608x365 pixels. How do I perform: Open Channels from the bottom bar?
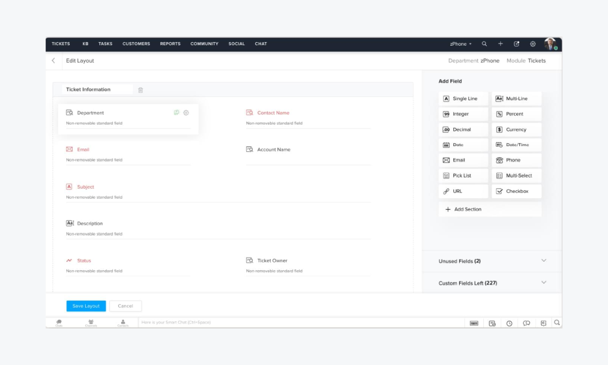(91, 322)
